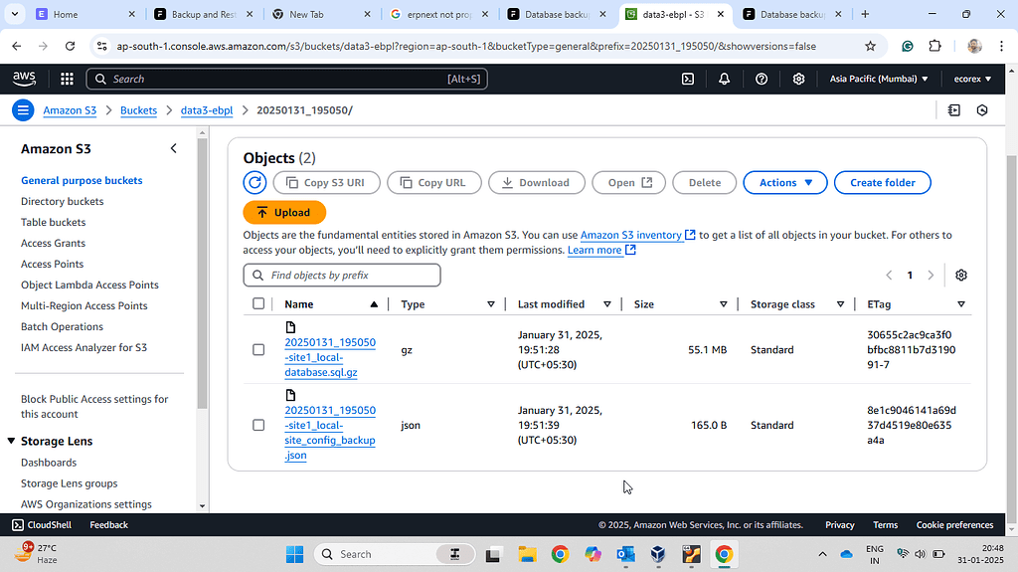Screen dimensions: 1018x572
Task: Go to the next objects page
Action: click(931, 275)
